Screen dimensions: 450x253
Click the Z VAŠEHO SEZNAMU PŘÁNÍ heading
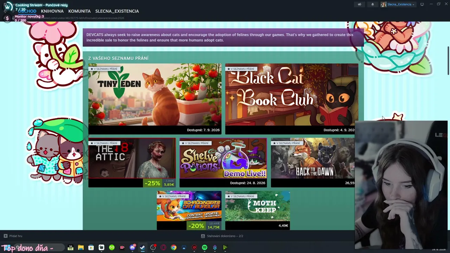tap(118, 58)
